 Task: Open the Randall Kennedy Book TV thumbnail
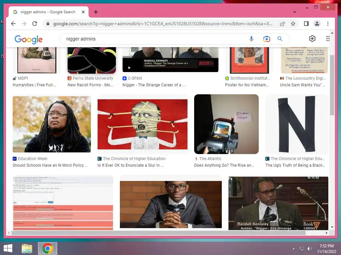pyautogui.click(x=278, y=203)
